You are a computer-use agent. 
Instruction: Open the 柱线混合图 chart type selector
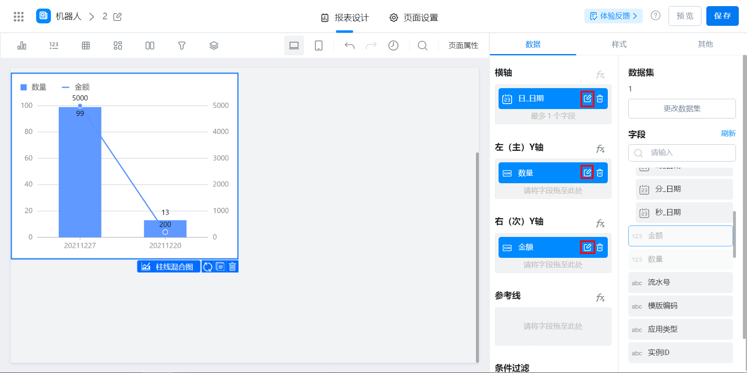pyautogui.click(x=168, y=267)
